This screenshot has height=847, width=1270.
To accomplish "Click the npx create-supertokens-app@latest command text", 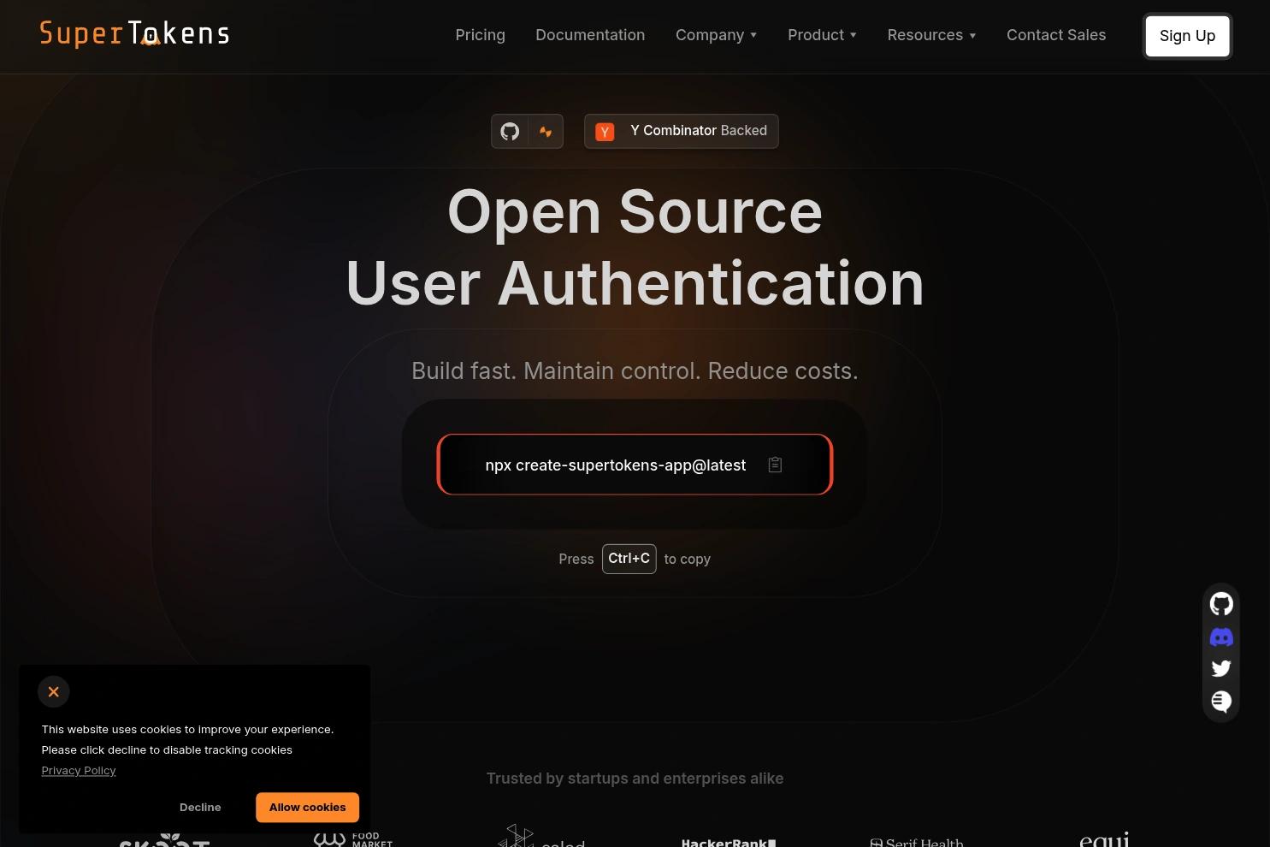I will [x=616, y=465].
